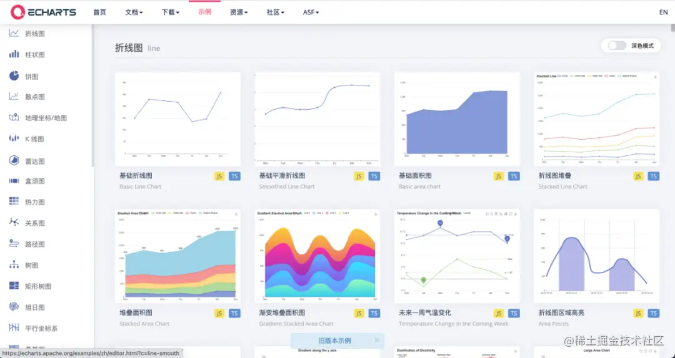Open JS version of 折线图堆叠
Screen dimensions: 675x358
click(638, 177)
